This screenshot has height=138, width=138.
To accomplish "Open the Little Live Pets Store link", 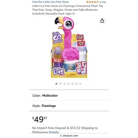I will click(50, 2).
